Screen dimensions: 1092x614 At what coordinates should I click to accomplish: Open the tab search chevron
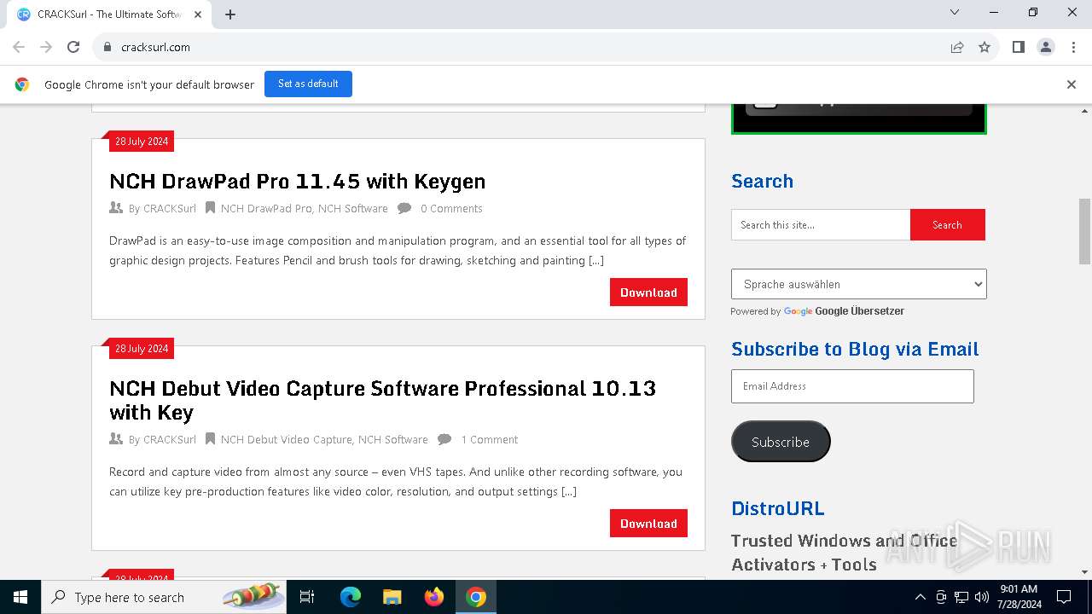(955, 12)
